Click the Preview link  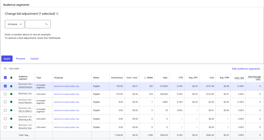[21, 59]
